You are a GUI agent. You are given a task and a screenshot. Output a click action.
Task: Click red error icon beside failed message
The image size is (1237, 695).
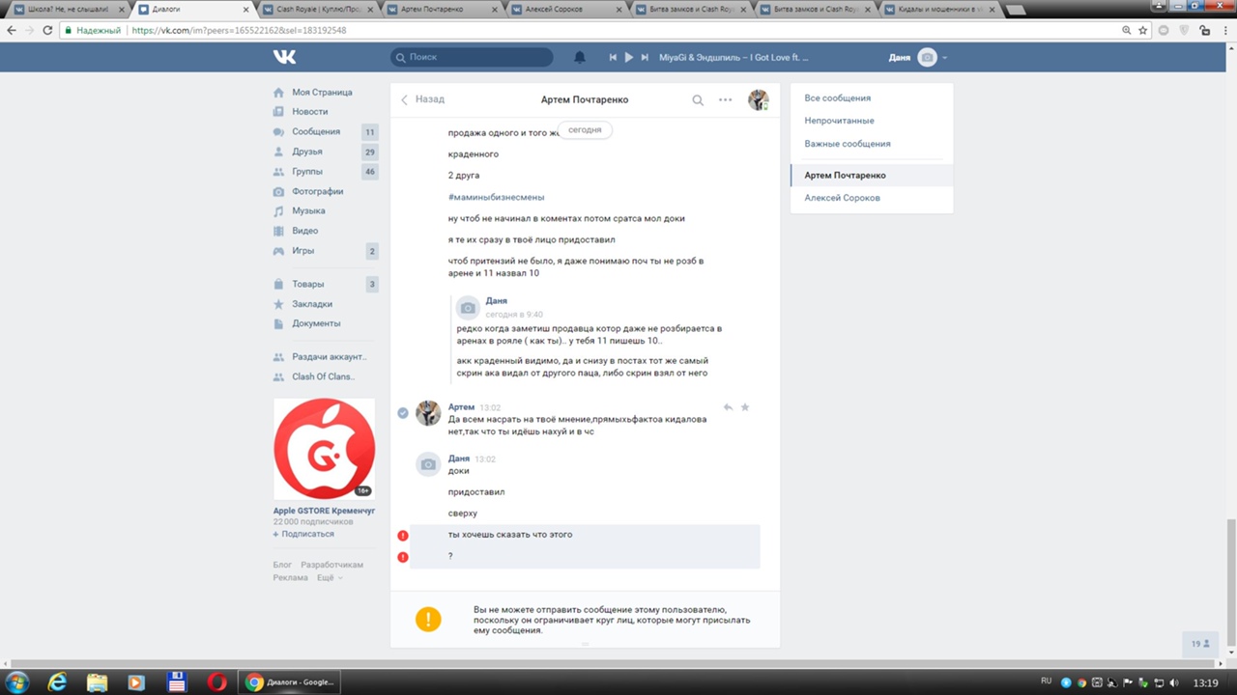(403, 536)
